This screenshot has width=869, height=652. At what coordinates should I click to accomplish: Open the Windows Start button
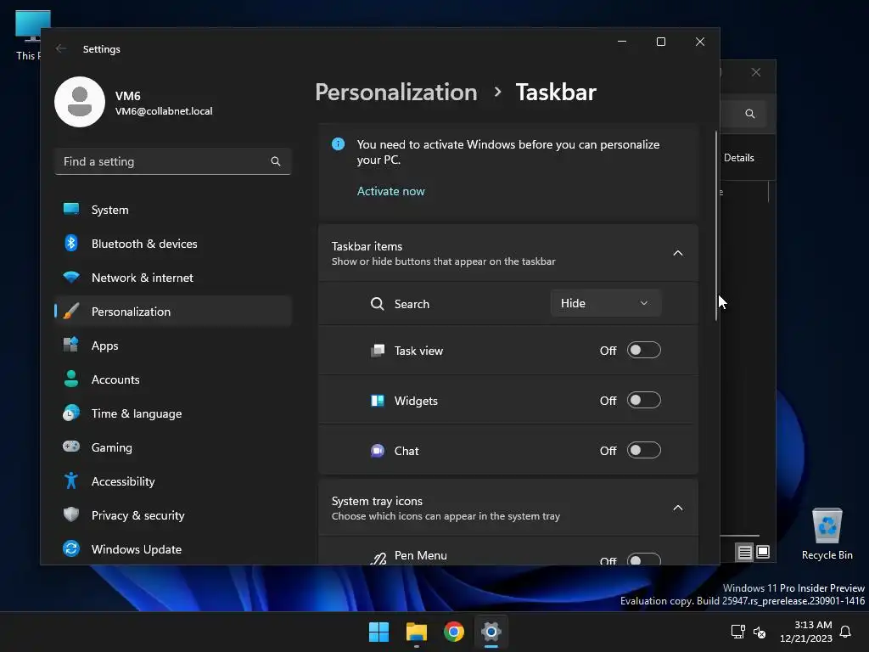click(379, 632)
